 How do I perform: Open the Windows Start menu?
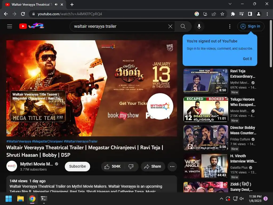tap(9, 199)
